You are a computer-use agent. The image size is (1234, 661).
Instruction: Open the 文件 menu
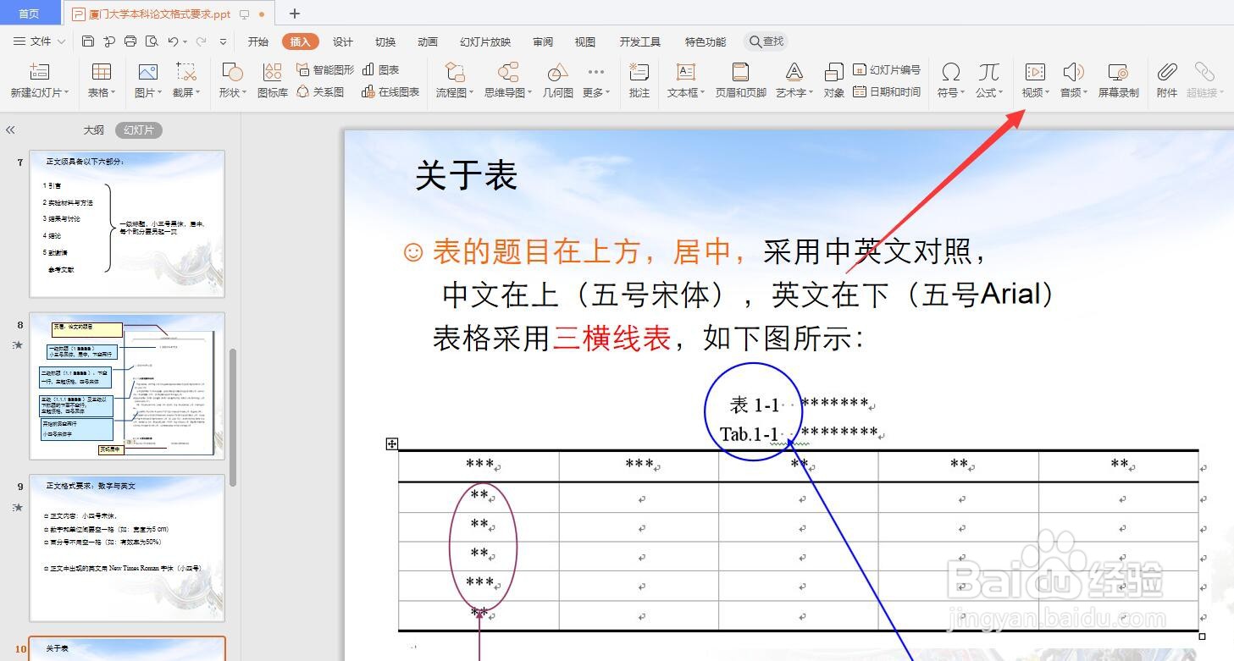pos(40,41)
